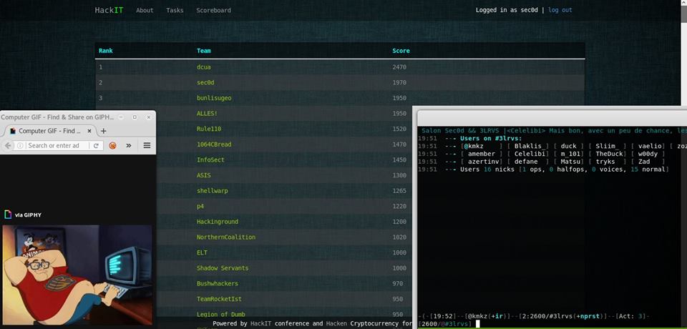This screenshot has width=687, height=329.
Task: Select team InfoSect in scoreboard
Action: point(210,160)
